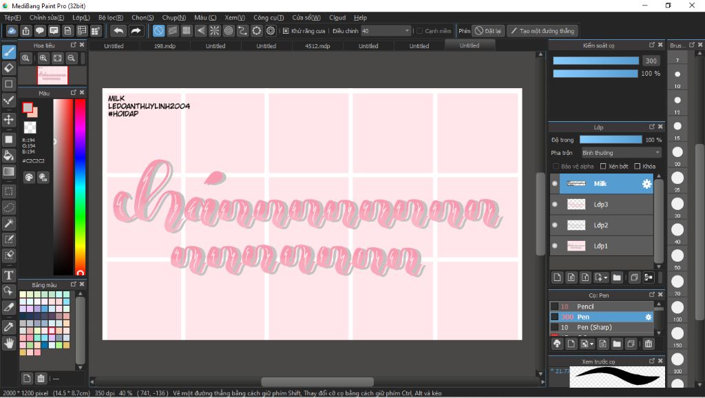Expand the add-layer dropdown in the Lớp panel
705x398 pixels.
(600, 277)
